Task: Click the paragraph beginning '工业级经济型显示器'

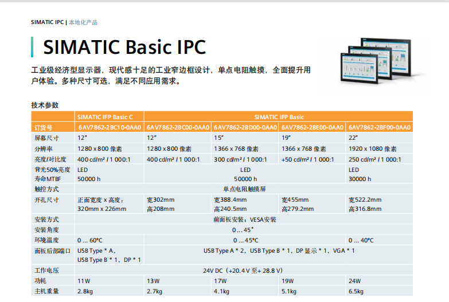Action: 171,76
